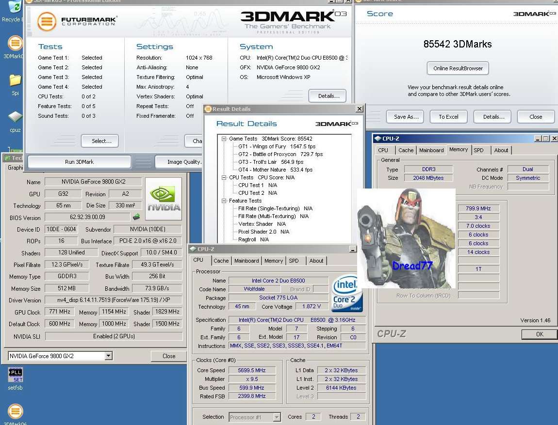Select Mainboard tab in memory CPU-Z window
558x425 pixels.
pyautogui.click(x=431, y=150)
